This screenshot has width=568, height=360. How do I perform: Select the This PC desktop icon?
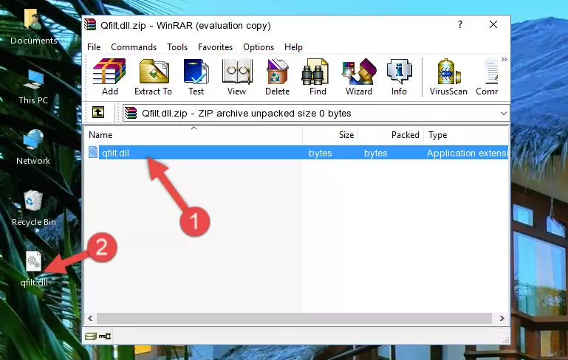tap(33, 87)
